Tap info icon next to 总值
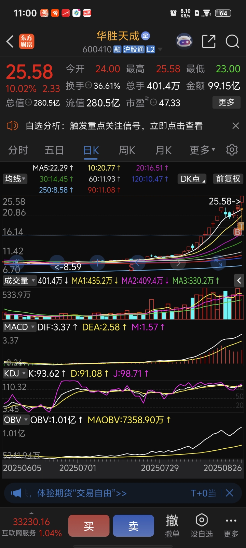 point(29,102)
